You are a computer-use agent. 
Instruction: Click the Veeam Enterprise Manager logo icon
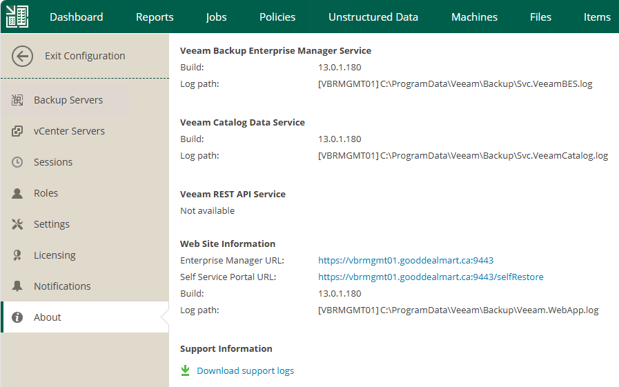coord(17,17)
